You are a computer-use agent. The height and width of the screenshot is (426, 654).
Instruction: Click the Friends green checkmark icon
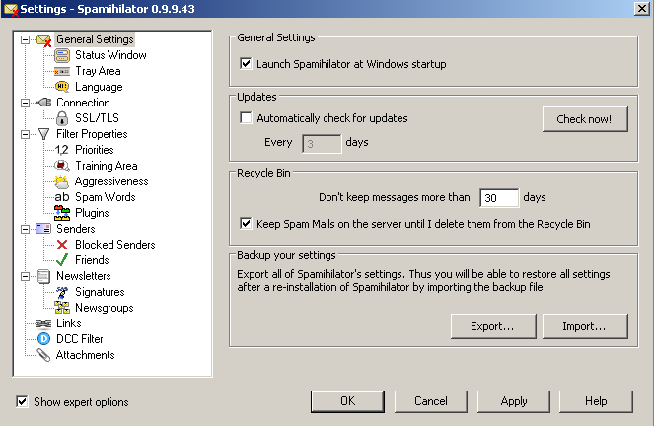[62, 260]
